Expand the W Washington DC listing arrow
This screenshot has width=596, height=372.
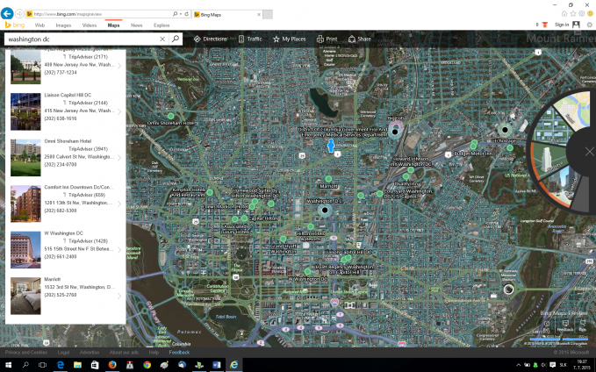[119, 250]
